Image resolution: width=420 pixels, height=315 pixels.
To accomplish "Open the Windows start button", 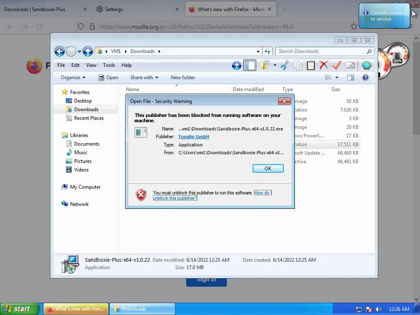I will pyautogui.click(x=20, y=309).
